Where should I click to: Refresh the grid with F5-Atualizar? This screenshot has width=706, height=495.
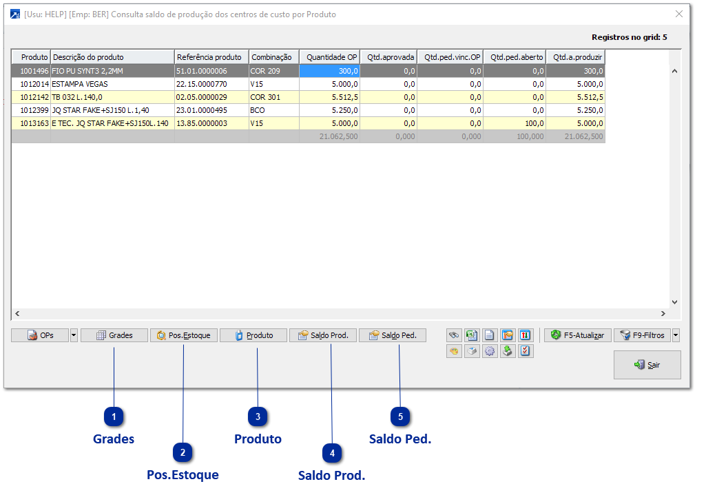point(578,335)
